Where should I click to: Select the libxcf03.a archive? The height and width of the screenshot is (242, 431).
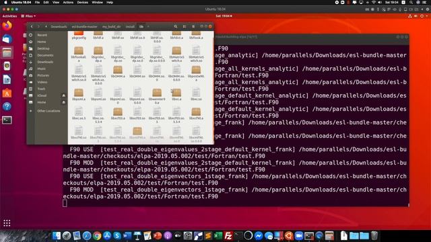118,114
